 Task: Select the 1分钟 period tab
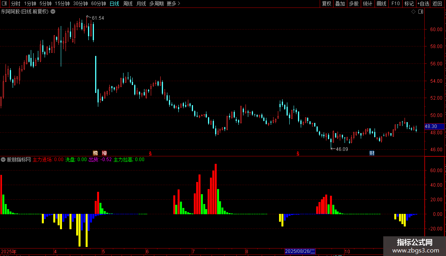coord(30,4)
